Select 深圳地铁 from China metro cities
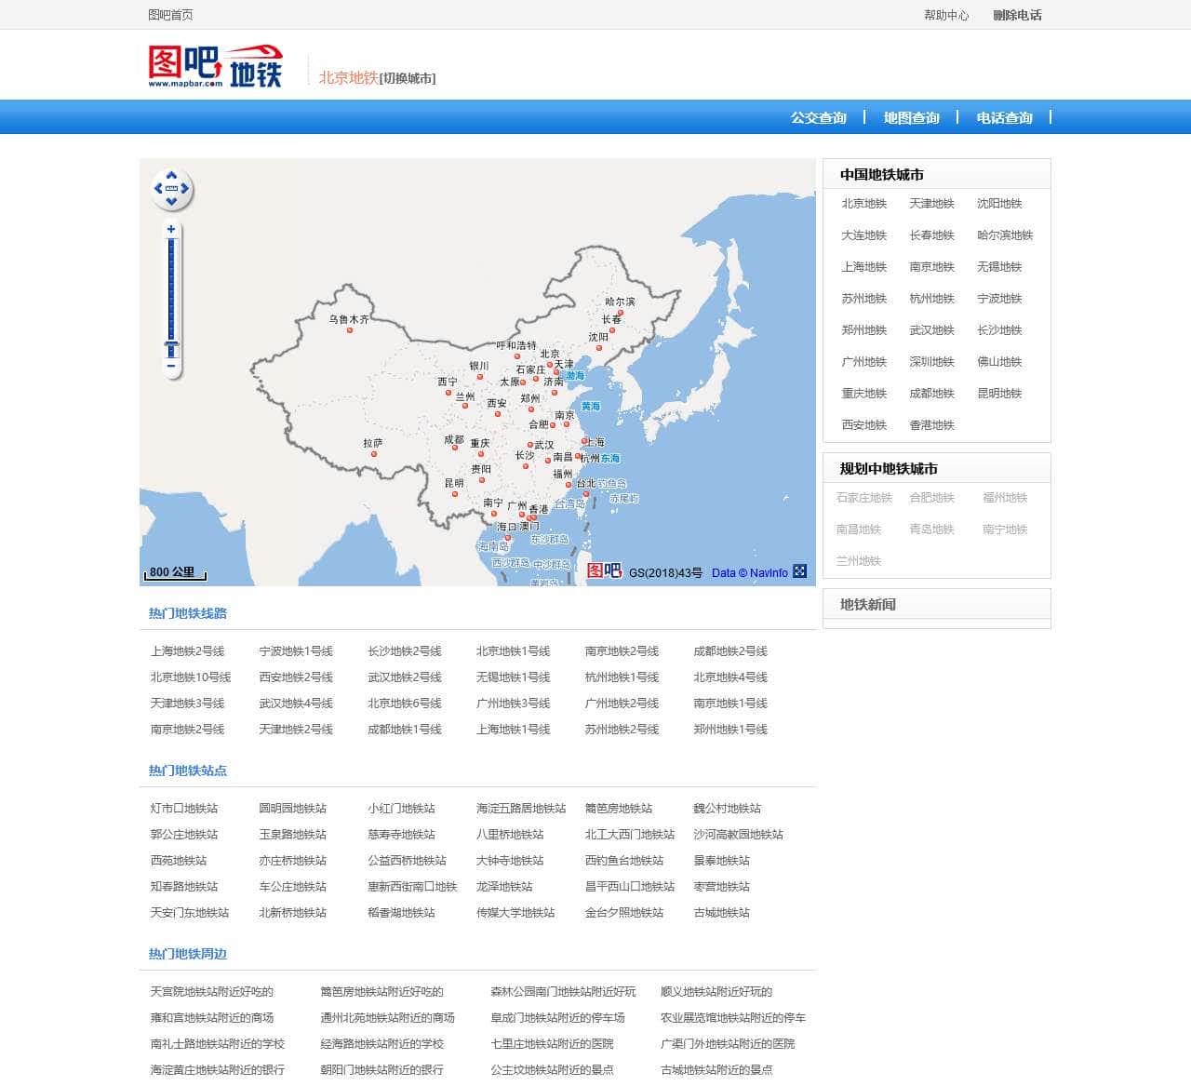Viewport: 1191px width, 1086px height. point(931,362)
